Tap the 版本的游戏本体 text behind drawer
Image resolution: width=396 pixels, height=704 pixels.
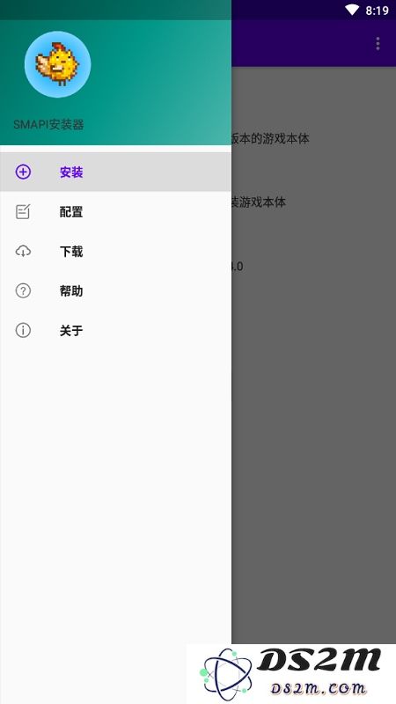270,138
